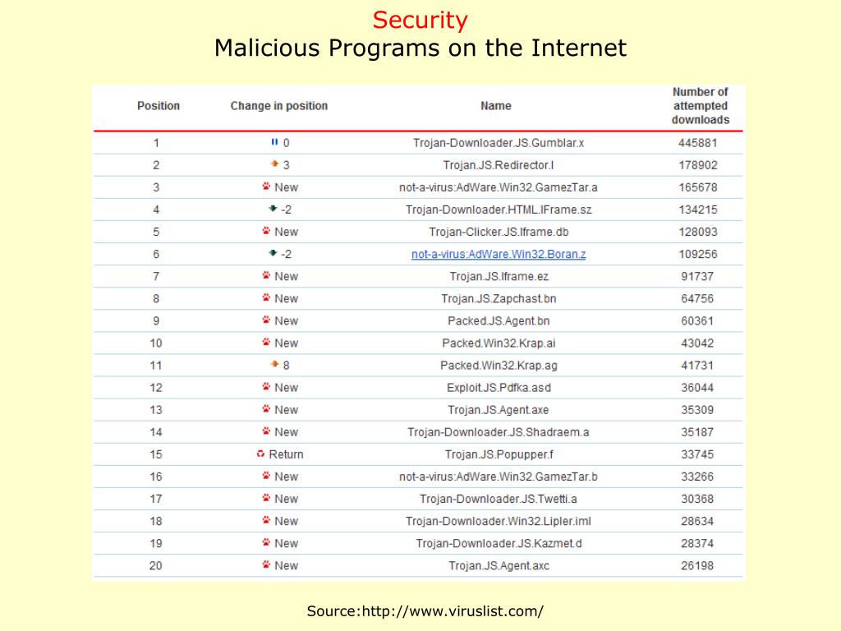
Task: Click the Position column header
Action: click(159, 106)
